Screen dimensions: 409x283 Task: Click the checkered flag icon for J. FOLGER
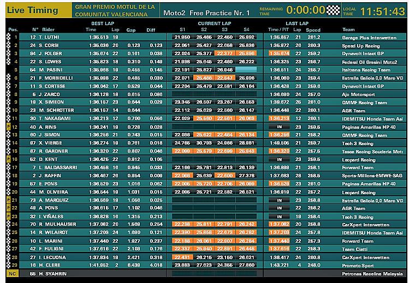tap(8, 53)
